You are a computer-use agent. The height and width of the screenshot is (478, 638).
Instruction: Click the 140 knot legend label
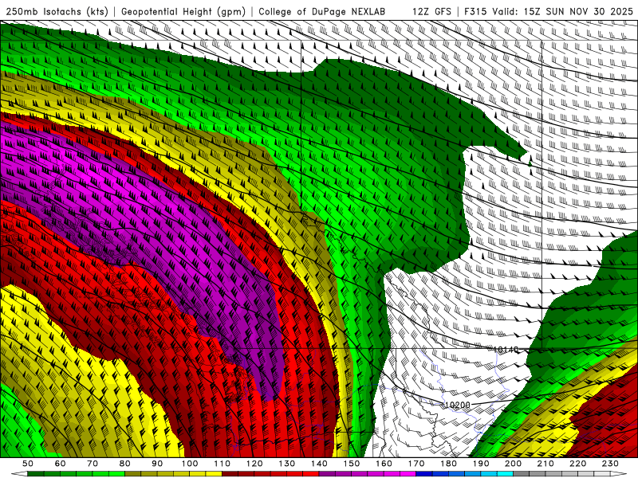click(319, 464)
